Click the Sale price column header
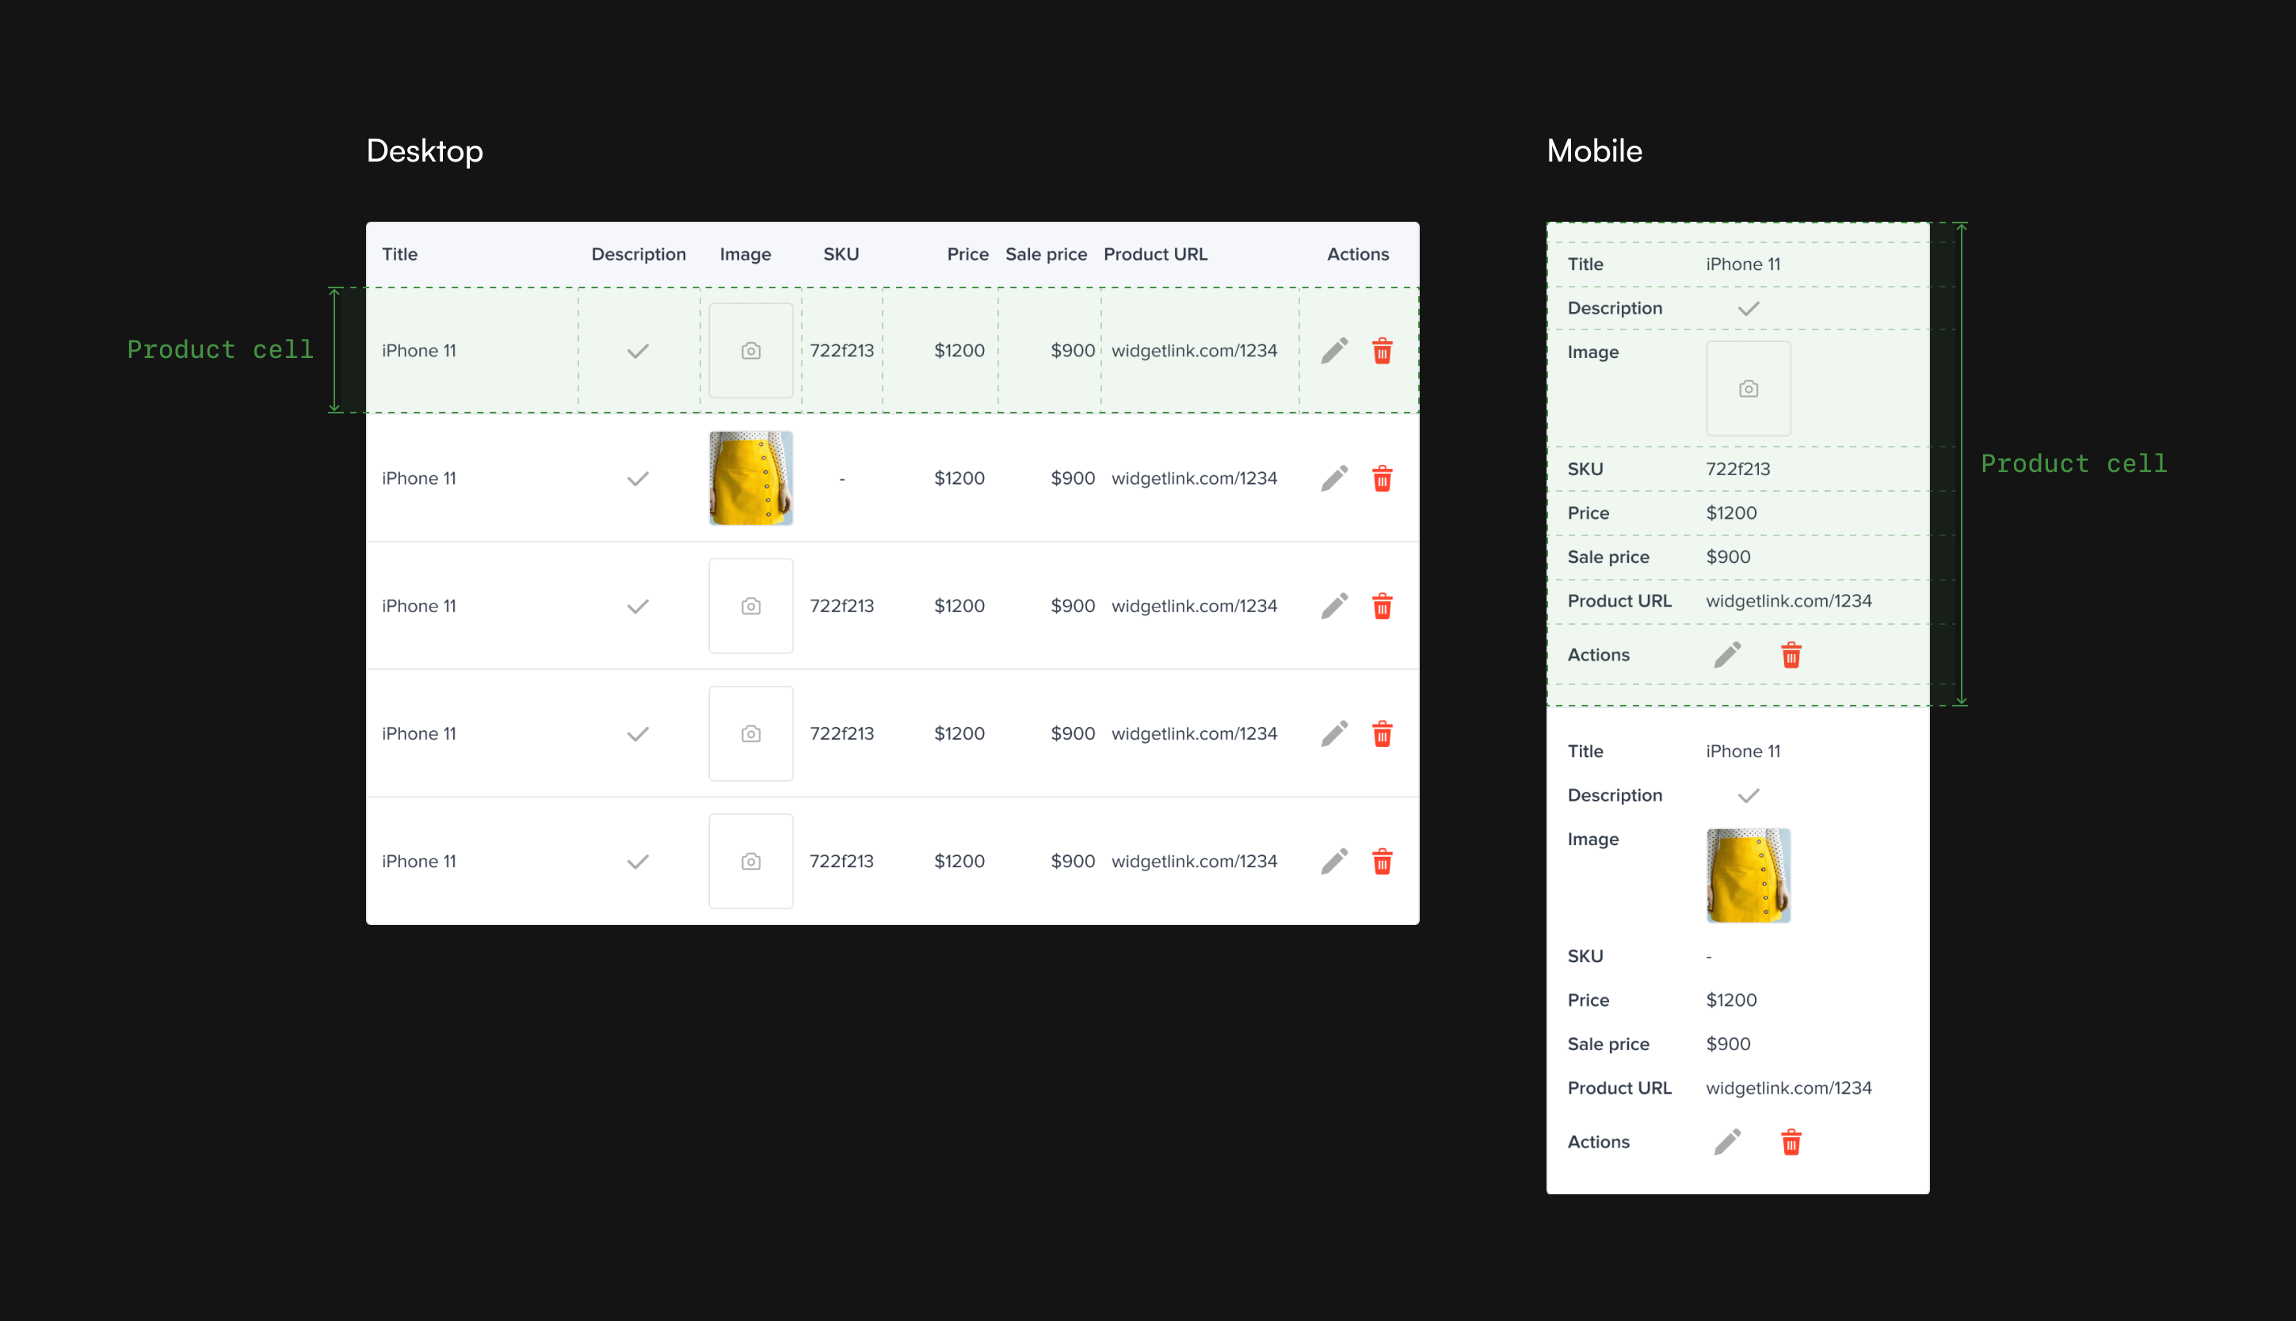Screen dimensions: 2296x1321 [1046, 254]
